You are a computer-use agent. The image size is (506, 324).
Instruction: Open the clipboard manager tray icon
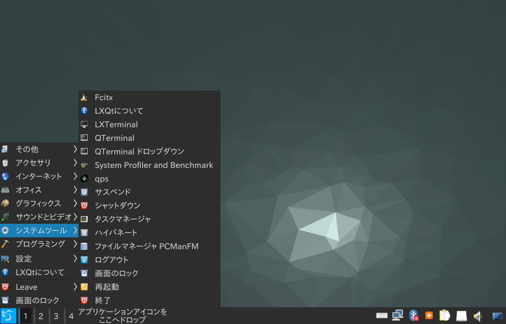pyautogui.click(x=445, y=316)
